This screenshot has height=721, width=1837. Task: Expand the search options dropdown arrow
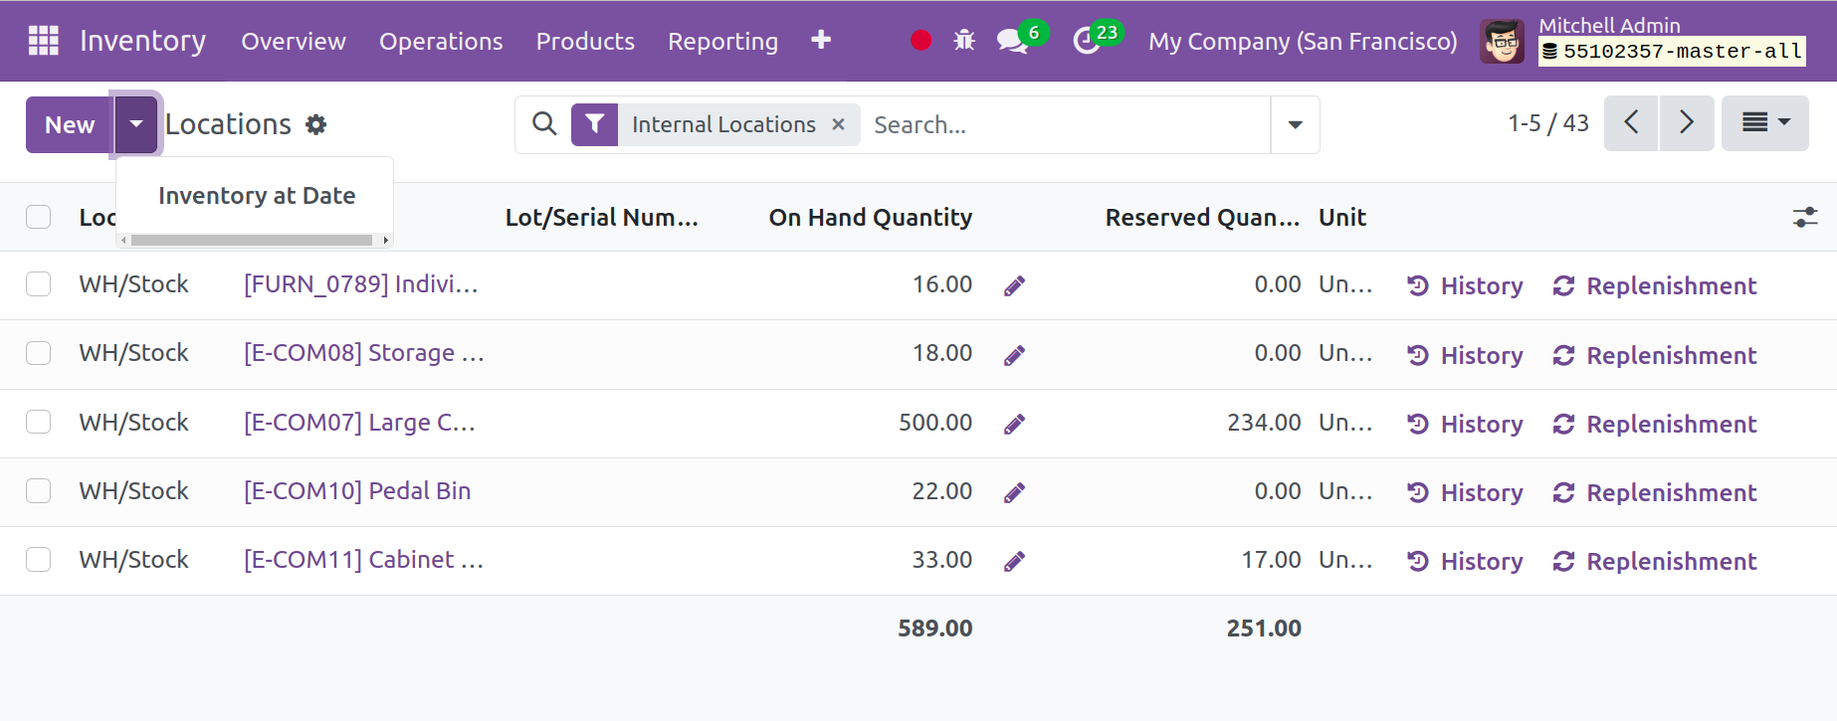(1295, 125)
